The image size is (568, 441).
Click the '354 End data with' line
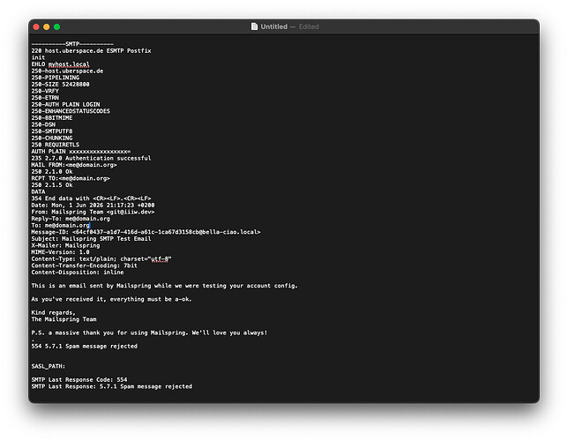pyautogui.click(x=92, y=198)
